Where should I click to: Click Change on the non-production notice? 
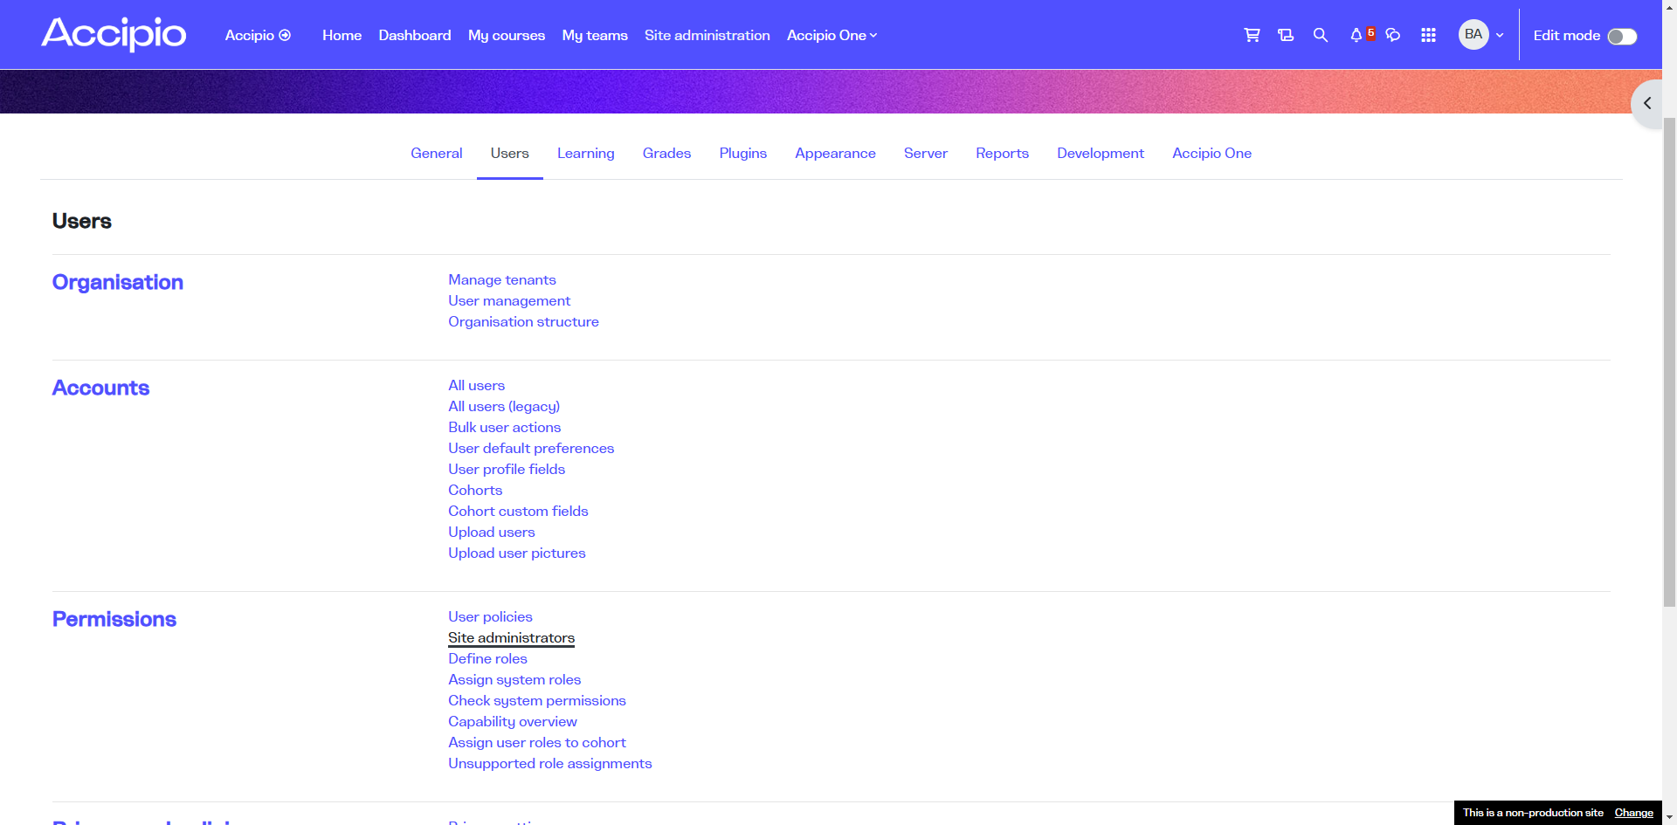(1633, 813)
